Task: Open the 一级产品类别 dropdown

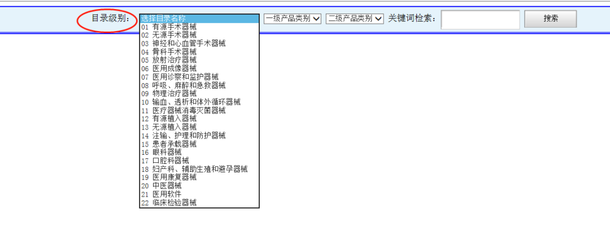Action: tap(293, 18)
